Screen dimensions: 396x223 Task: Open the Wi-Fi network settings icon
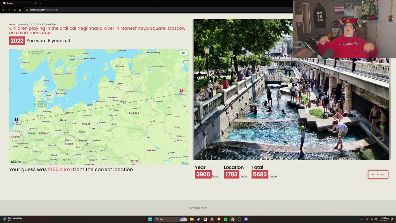click(372, 219)
